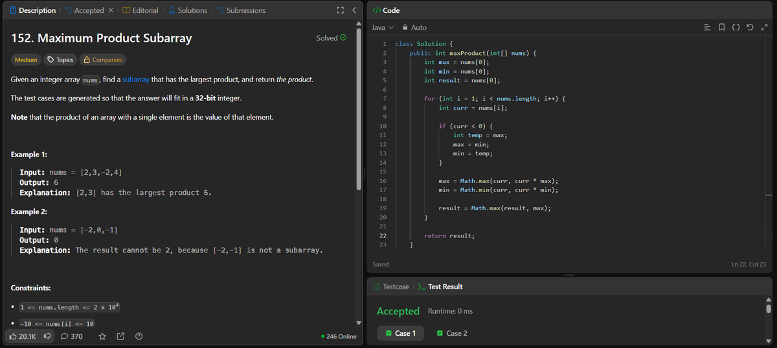The width and height of the screenshot is (777, 348).
Task: Click the return result; code line
Action: coord(449,236)
